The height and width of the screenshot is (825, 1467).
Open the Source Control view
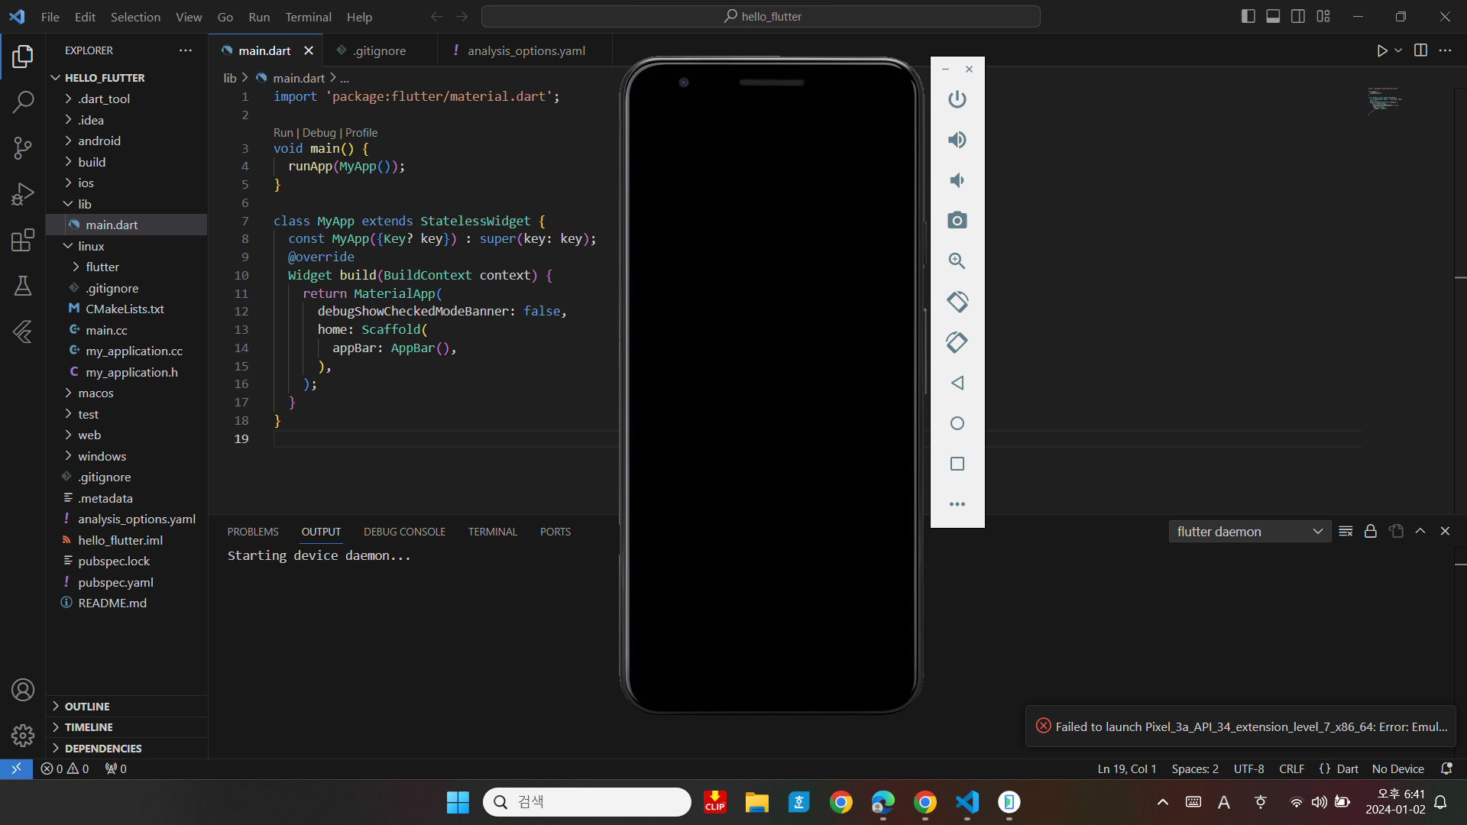coord(23,148)
